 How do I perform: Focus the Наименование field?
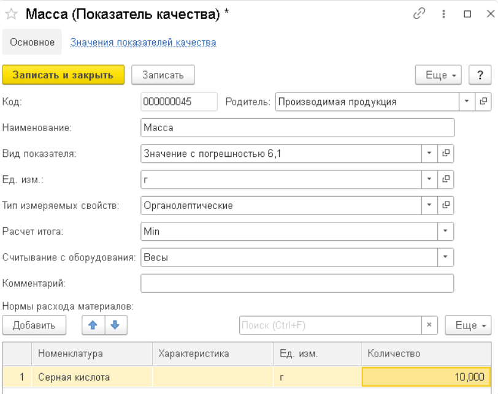pos(297,128)
